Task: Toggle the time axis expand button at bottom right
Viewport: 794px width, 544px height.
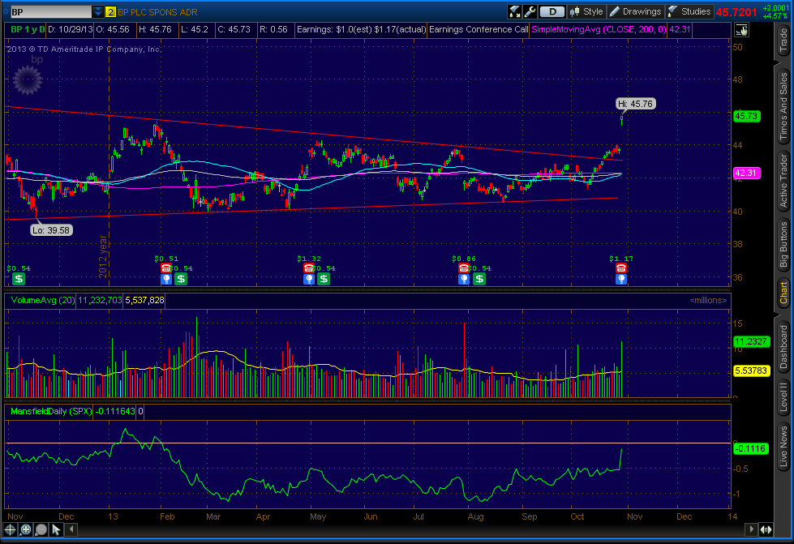Action: (765, 529)
